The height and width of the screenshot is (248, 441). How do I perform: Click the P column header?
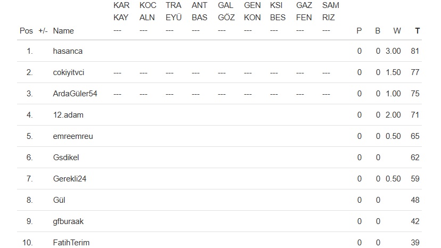359,31
